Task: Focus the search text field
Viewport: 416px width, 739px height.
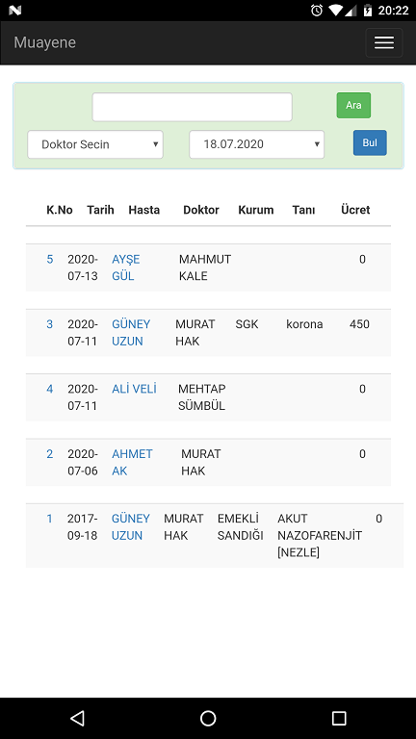Action: point(192,107)
